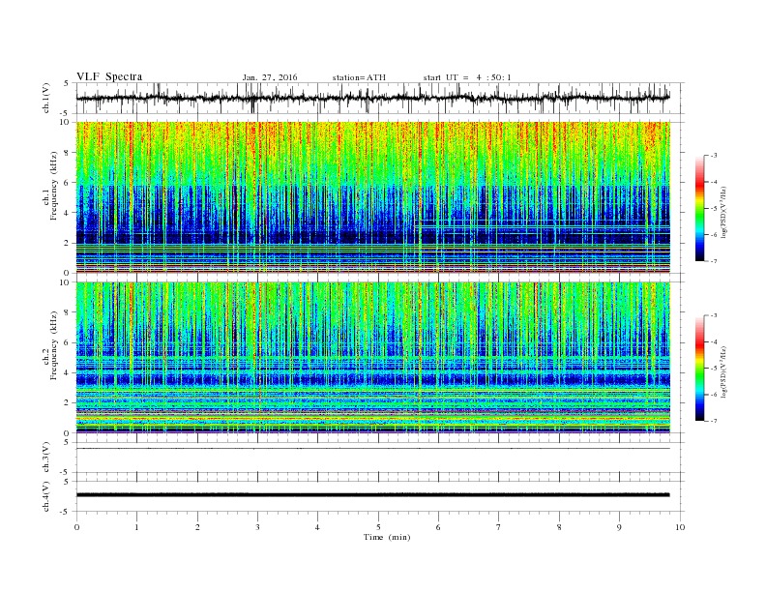Click the "-3" label on ch.1 color bar
The height and width of the screenshot is (592, 766).
click(x=714, y=156)
